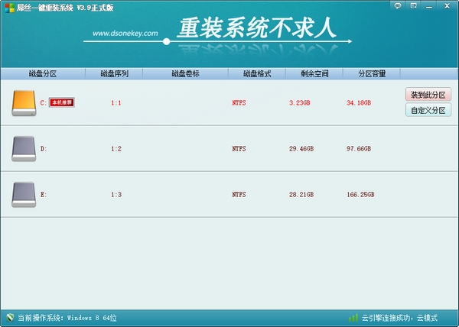Click the 剩余空间 column header
The height and width of the screenshot is (327, 459).
tap(314, 73)
